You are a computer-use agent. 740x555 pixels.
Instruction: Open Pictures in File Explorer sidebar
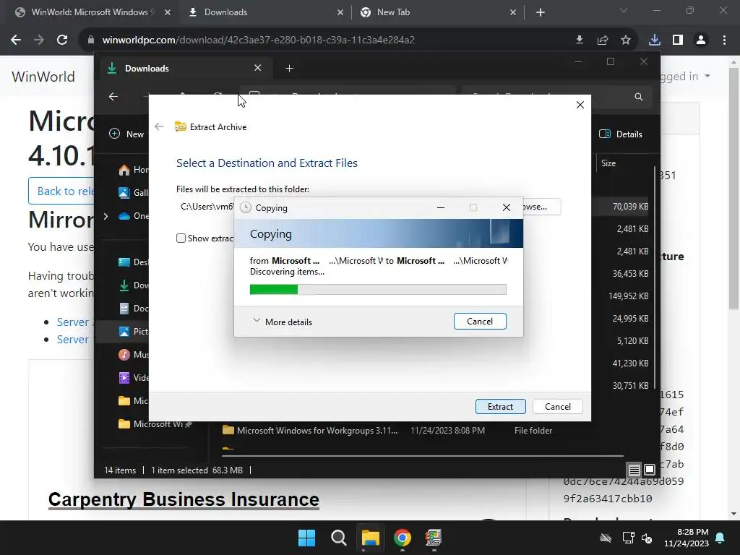pos(133,331)
